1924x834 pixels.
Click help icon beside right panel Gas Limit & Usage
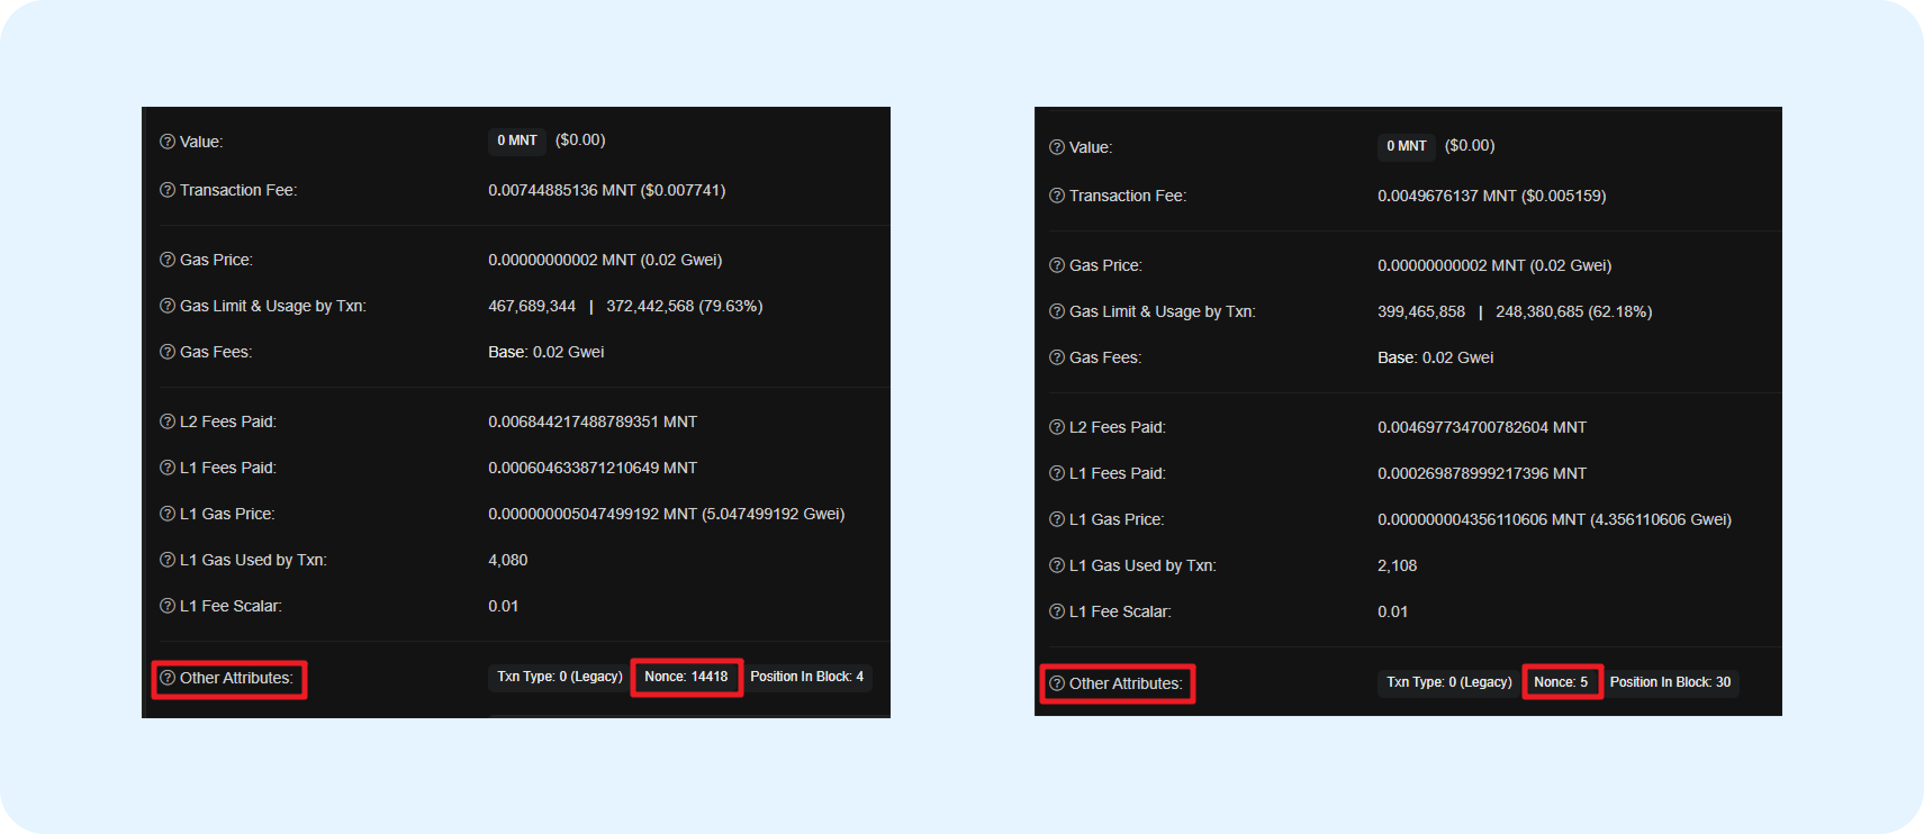pyautogui.click(x=1057, y=311)
